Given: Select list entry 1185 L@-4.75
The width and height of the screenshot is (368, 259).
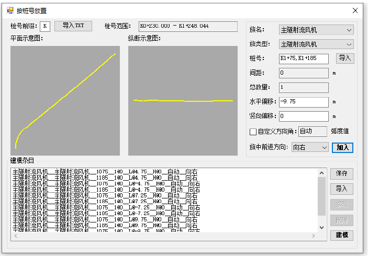Looking at the screenshot, I should click(106, 190).
